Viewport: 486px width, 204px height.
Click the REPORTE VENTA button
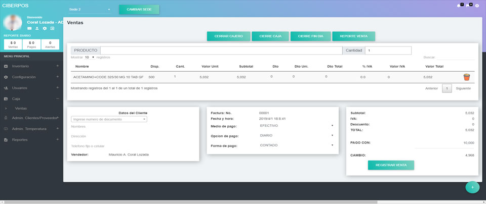tap(354, 36)
